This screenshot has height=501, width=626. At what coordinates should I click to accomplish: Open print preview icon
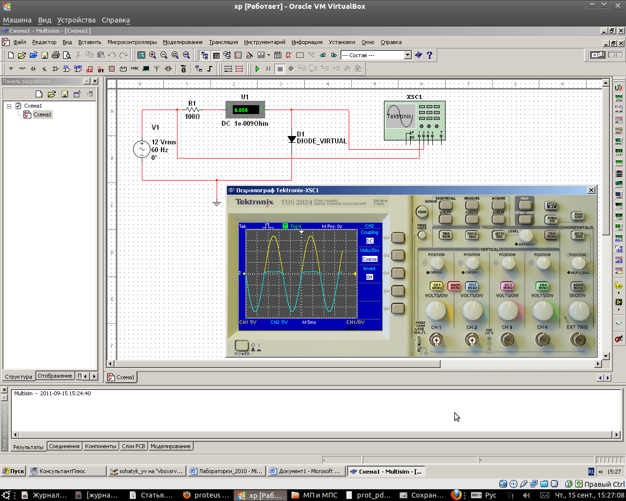click(67, 55)
